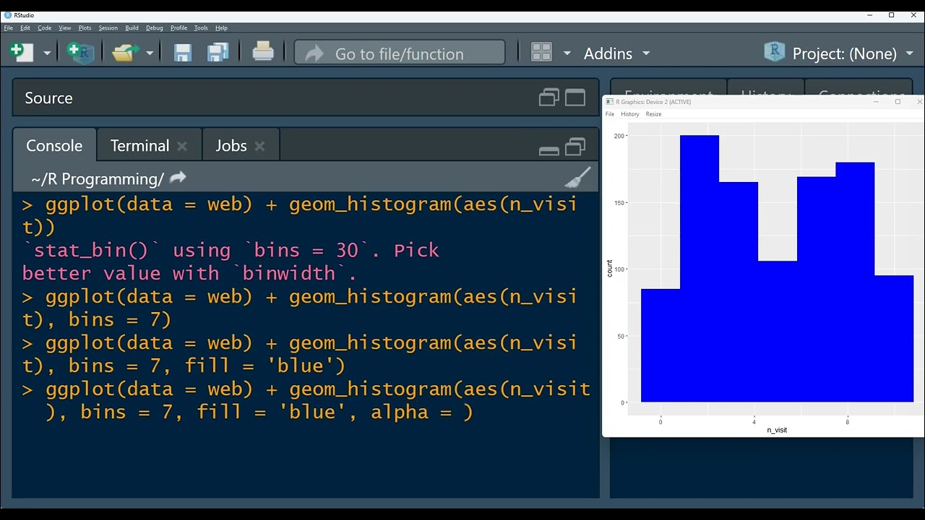
Task: Open the Build menu
Action: pyautogui.click(x=132, y=28)
